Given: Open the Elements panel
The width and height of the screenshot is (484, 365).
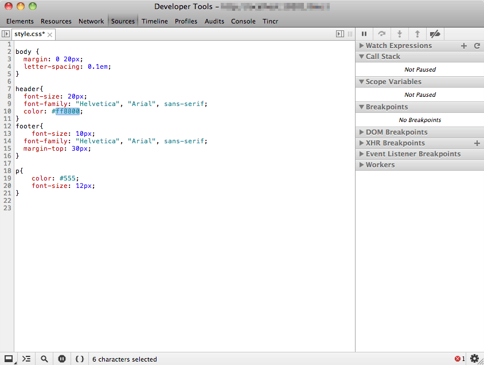Looking at the screenshot, I should click(19, 21).
